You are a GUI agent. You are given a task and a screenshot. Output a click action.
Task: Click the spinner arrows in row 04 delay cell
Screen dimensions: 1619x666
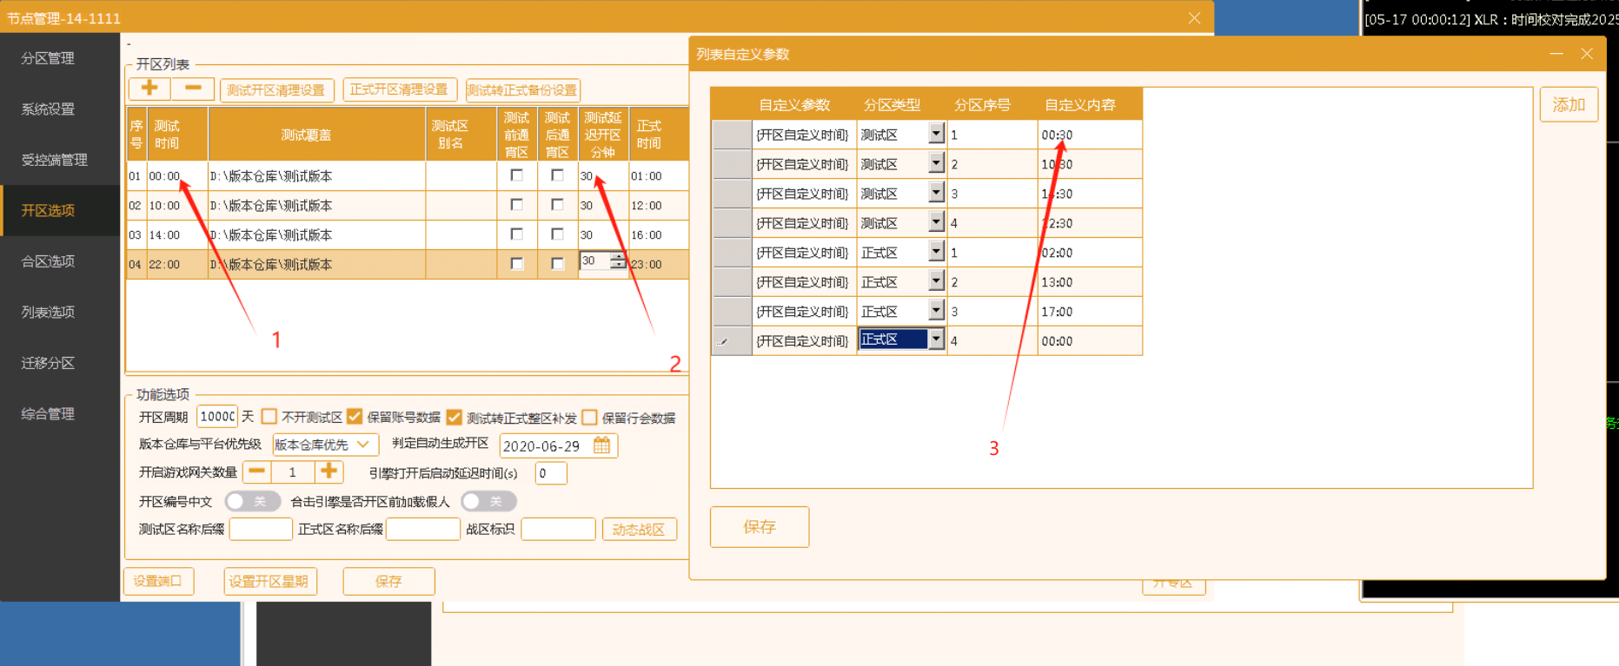(617, 261)
